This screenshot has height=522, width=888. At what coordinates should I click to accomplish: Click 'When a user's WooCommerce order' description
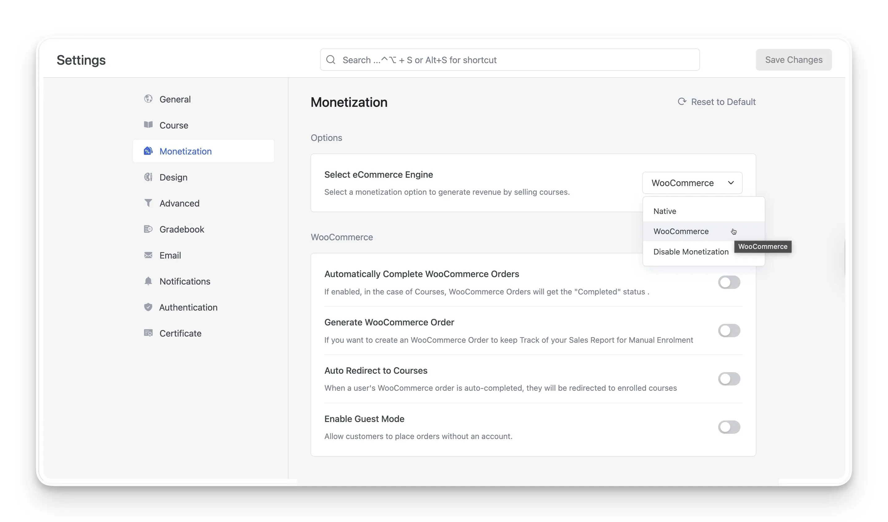click(500, 388)
